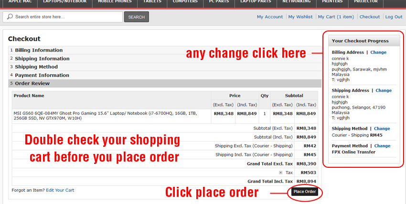
Task: Click the Search entire store field
Action: (x=63, y=17)
